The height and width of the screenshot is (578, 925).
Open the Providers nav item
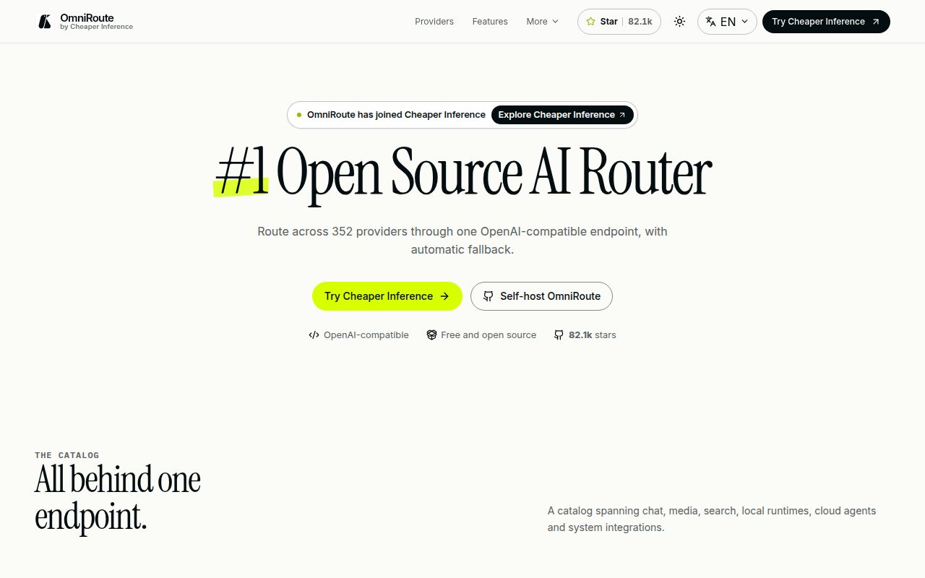[x=434, y=22]
